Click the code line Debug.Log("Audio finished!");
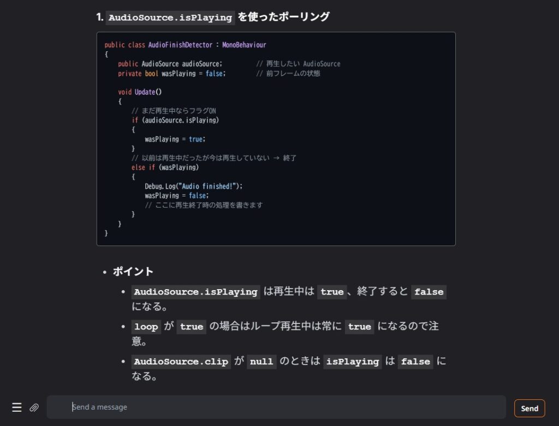Screen dimensions: 559x426 coord(194,186)
